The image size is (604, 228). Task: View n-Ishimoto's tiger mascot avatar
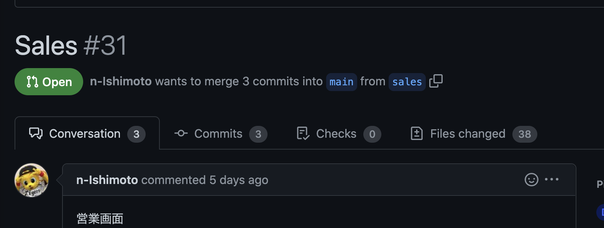pyautogui.click(x=32, y=180)
